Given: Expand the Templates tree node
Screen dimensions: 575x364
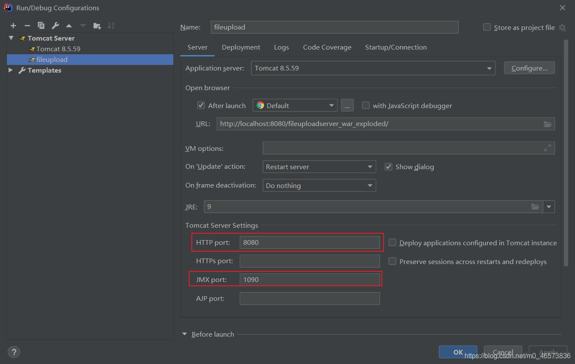Looking at the screenshot, I should pyautogui.click(x=11, y=70).
